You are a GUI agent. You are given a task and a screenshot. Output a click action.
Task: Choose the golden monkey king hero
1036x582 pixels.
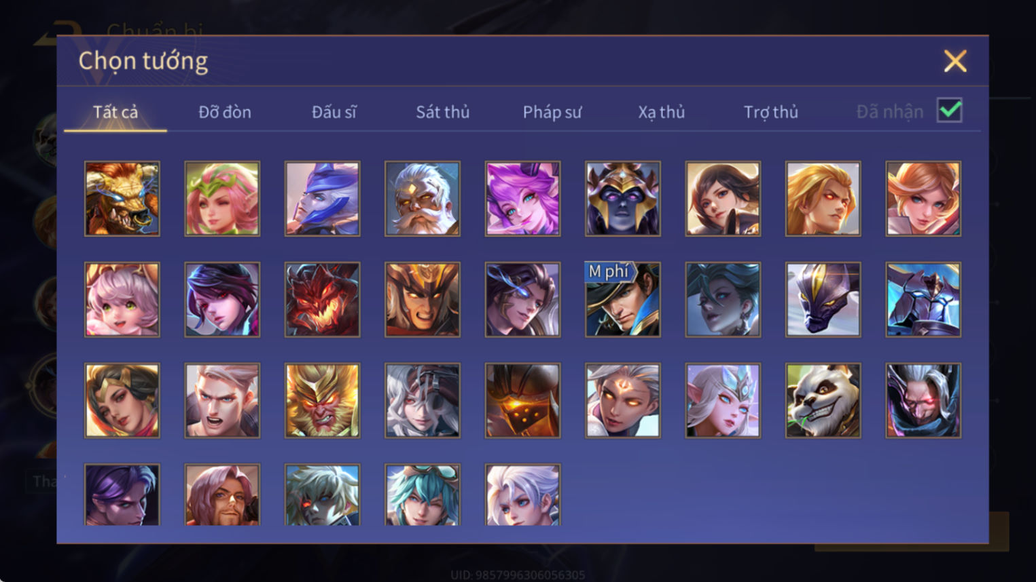[x=322, y=400]
